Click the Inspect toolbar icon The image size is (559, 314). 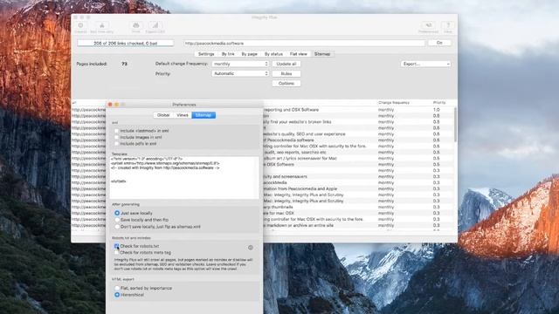click(x=80, y=27)
